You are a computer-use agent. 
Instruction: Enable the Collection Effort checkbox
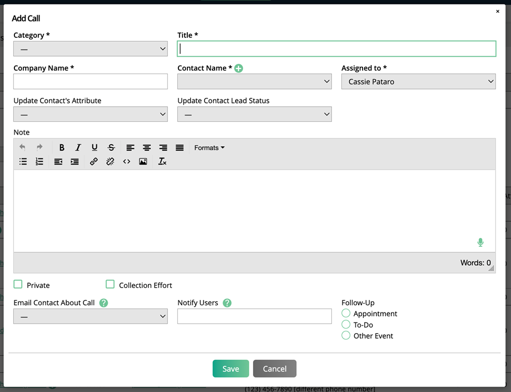(110, 285)
